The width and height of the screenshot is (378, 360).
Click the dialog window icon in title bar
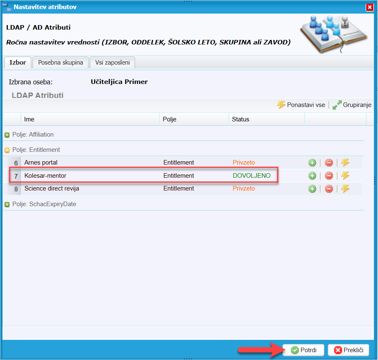coord(7,7)
